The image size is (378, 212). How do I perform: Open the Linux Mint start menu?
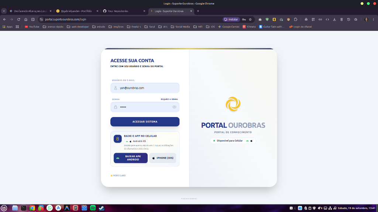tap(4, 208)
